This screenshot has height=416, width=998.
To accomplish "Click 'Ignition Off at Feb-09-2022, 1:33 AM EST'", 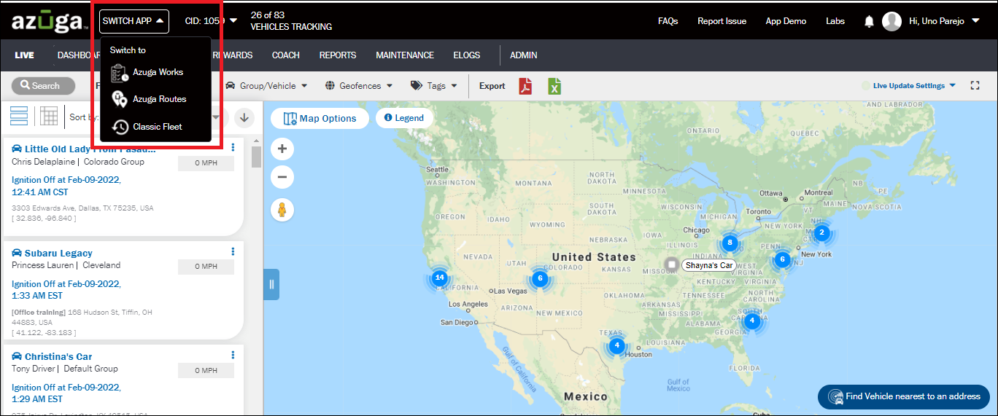I will pos(66,290).
